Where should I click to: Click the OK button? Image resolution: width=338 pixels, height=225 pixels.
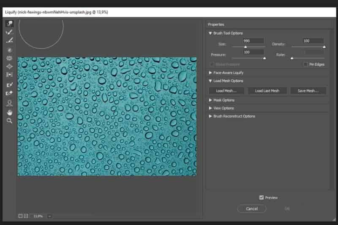(x=287, y=209)
